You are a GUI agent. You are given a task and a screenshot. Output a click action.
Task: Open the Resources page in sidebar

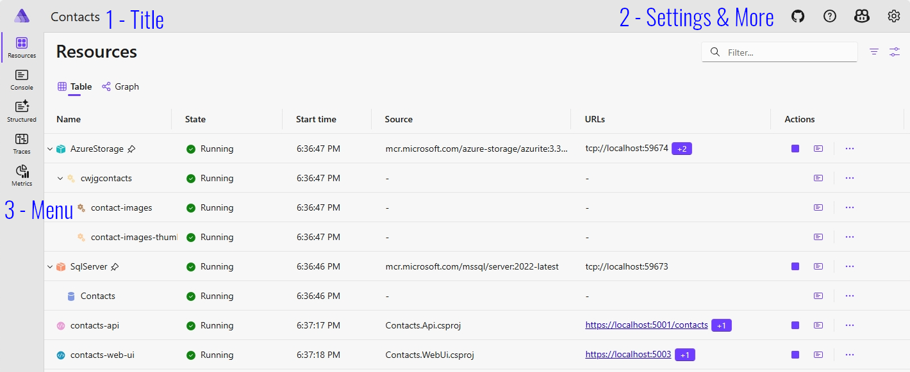click(x=22, y=48)
